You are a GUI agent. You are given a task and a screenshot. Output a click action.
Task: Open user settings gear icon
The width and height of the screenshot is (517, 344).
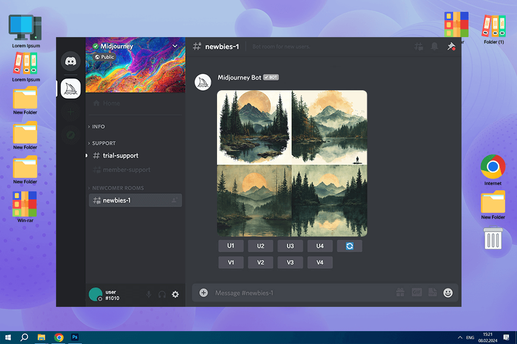176,295
